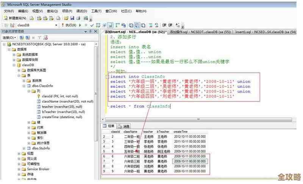The width and height of the screenshot is (303, 184).
Task: Show the 消息 messages tab
Action: 124,126
